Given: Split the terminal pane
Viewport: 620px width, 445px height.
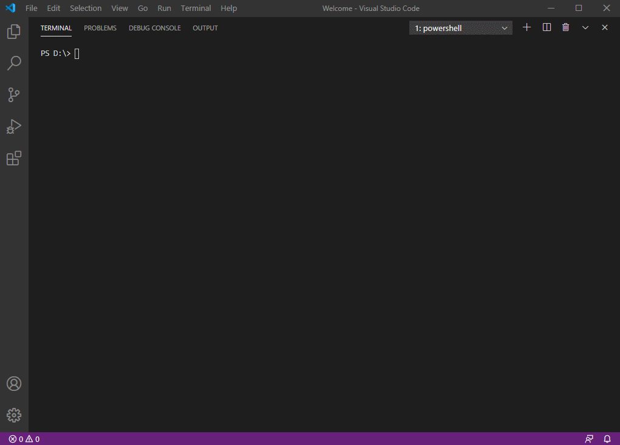Looking at the screenshot, I should (547, 27).
